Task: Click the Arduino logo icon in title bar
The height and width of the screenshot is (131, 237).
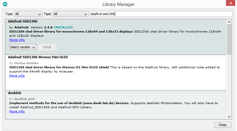Action: point(5,4)
